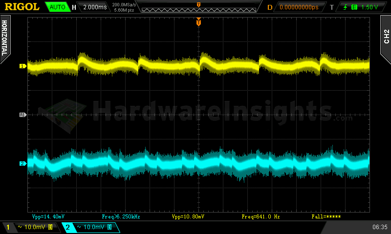The width and height of the screenshot is (391, 234).
Task: Click the cyan channel 2 ground marker
Action: click(x=22, y=164)
